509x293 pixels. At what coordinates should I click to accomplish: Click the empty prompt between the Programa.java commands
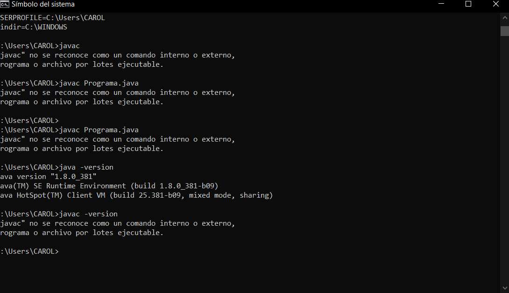30,121
